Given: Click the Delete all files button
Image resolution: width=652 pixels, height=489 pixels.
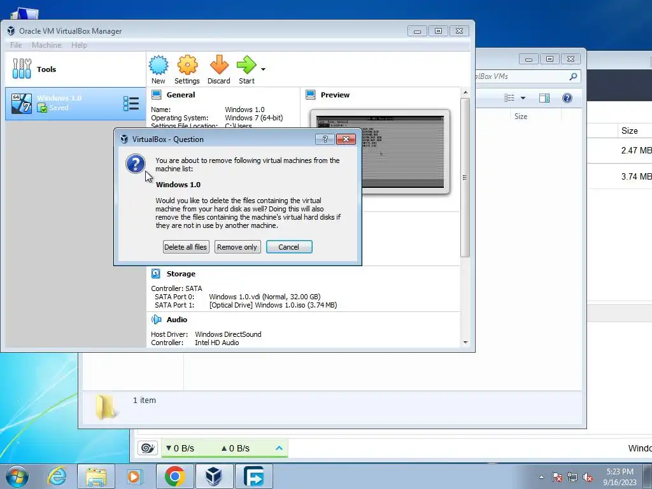Looking at the screenshot, I should pos(186,247).
